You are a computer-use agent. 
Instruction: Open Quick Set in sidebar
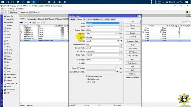10,16
